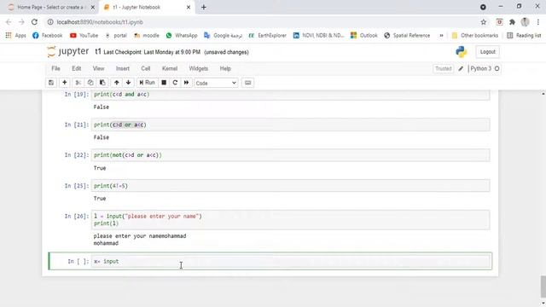The height and width of the screenshot is (307, 546).
Task: Restart the kernel circular arrow icon
Action: tap(175, 83)
